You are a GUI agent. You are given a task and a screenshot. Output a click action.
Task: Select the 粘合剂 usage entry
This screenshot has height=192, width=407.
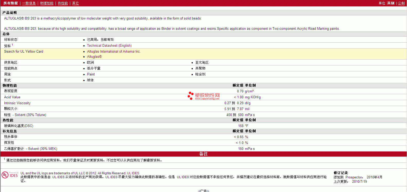coord(200,74)
